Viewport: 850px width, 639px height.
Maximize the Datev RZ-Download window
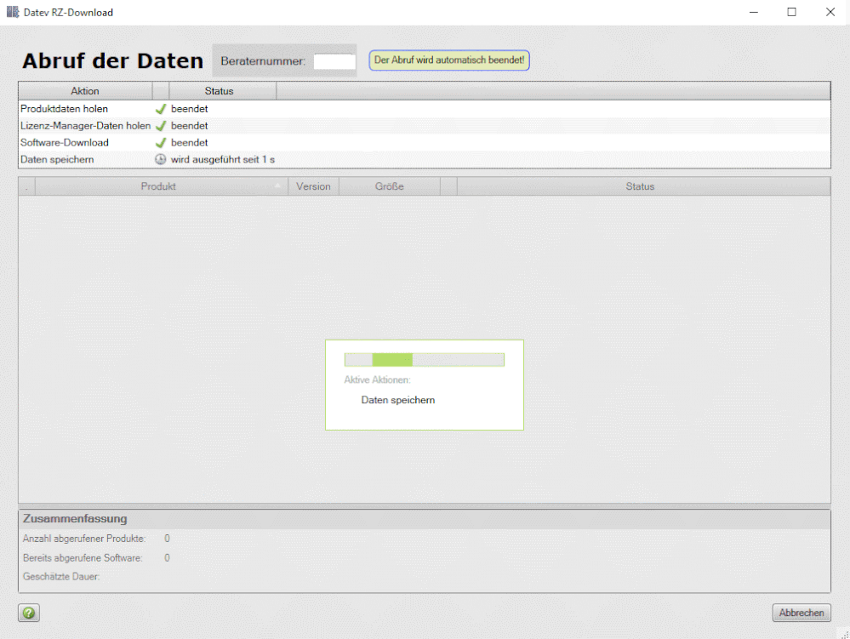791,12
